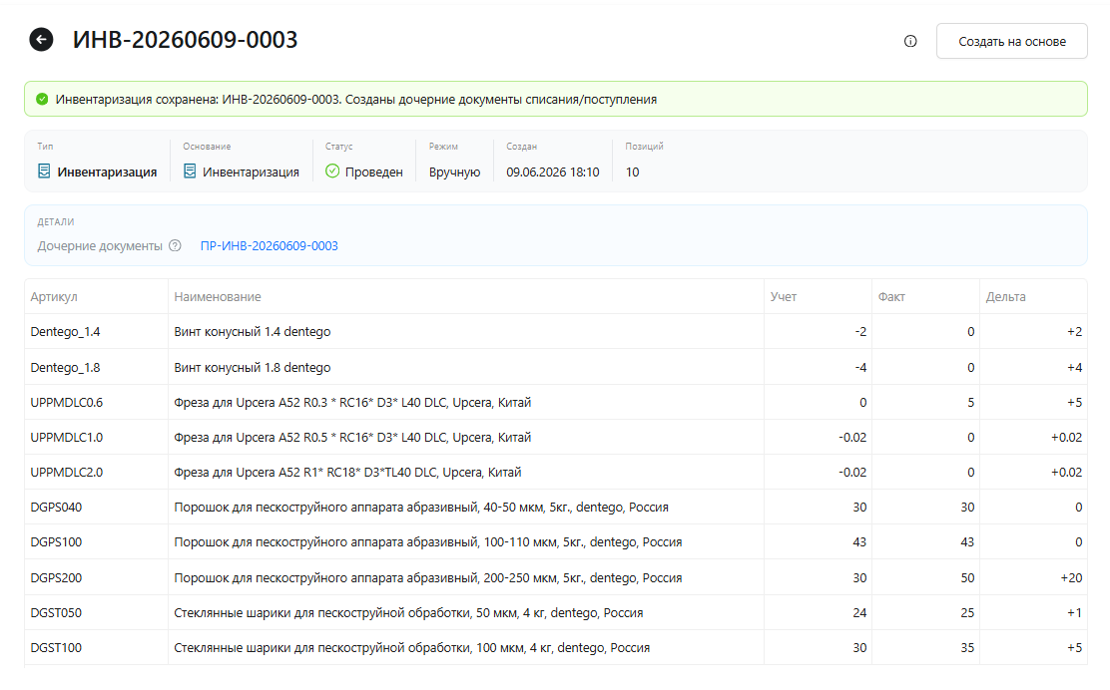This screenshot has height=690, width=1110.
Task: Open child document ПР-ИНВ-20260609-0003 link
Action: click(x=269, y=245)
